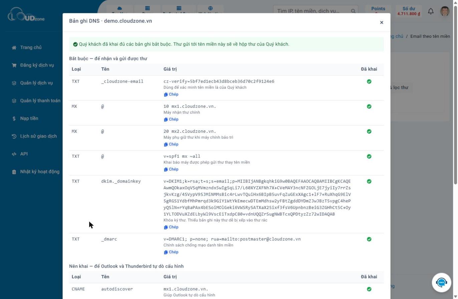Image resolution: width=458 pixels, height=299 pixels.
Task: Click the 'Đã khai' header of required records table
Action: [x=369, y=69]
